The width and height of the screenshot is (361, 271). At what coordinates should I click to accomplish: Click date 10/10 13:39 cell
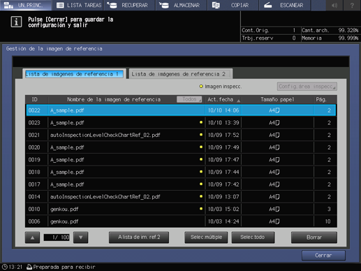tap(223, 123)
